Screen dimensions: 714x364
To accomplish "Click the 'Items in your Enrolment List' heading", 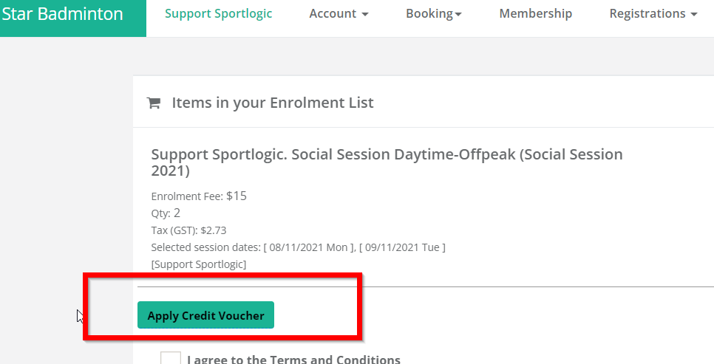I will 273,103.
